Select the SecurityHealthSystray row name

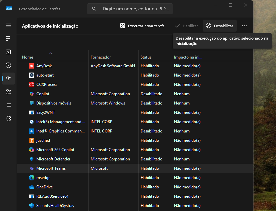[x=55, y=206]
